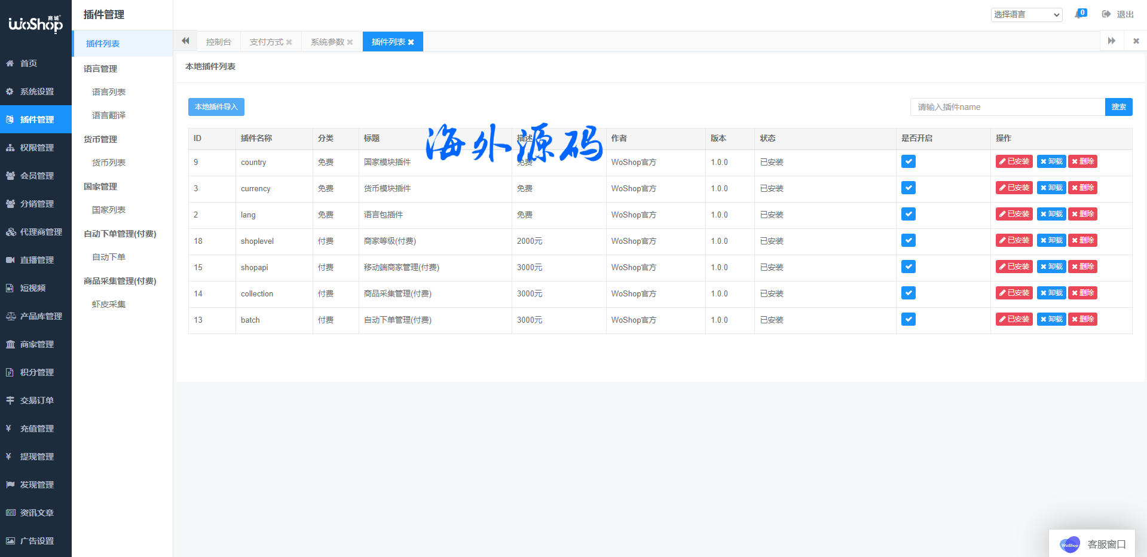This screenshot has height=557, width=1147.
Task: Toggle the enabled checkbox for shoplevel plugin
Action: 908,240
